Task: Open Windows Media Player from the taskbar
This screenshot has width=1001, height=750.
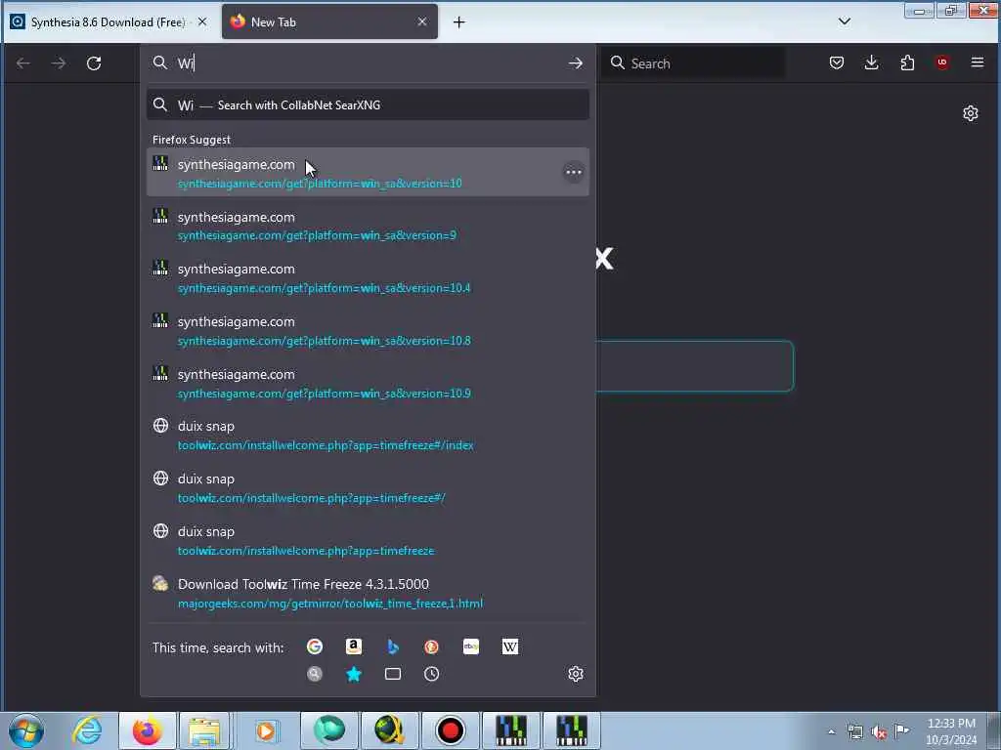Action: click(266, 730)
